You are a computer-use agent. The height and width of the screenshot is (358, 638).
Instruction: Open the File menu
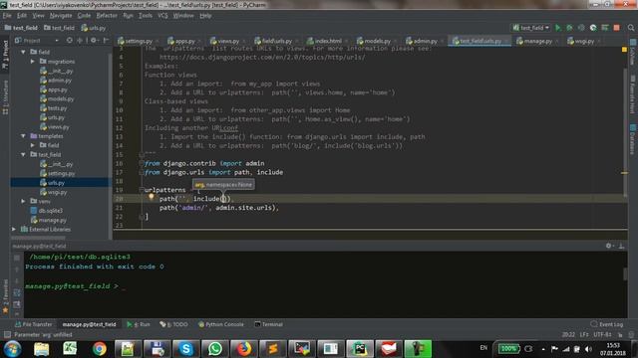point(7,16)
